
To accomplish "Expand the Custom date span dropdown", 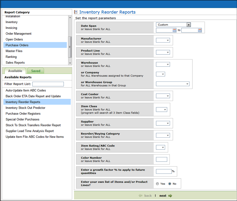I will click(x=189, y=25).
